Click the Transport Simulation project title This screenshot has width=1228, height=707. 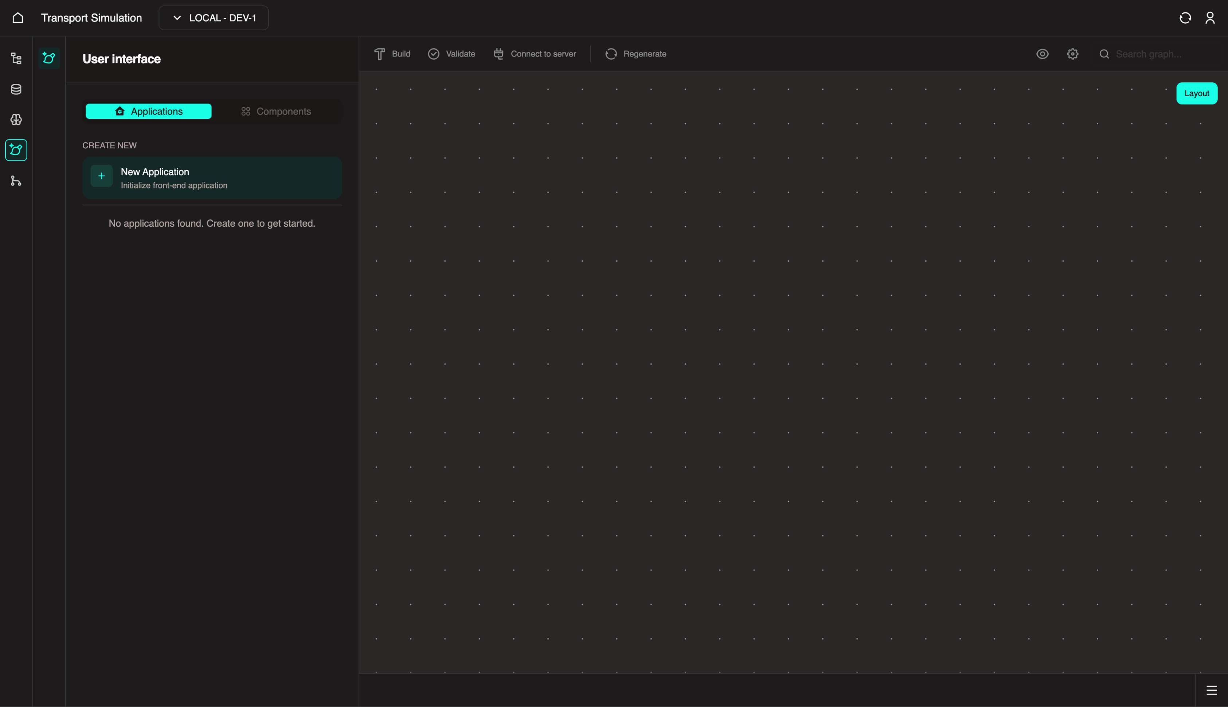point(91,18)
